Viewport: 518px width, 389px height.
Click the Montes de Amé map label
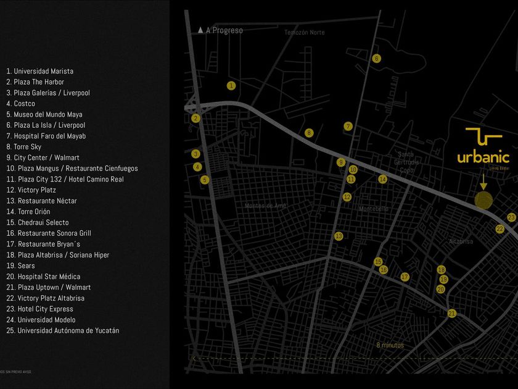[266, 206]
